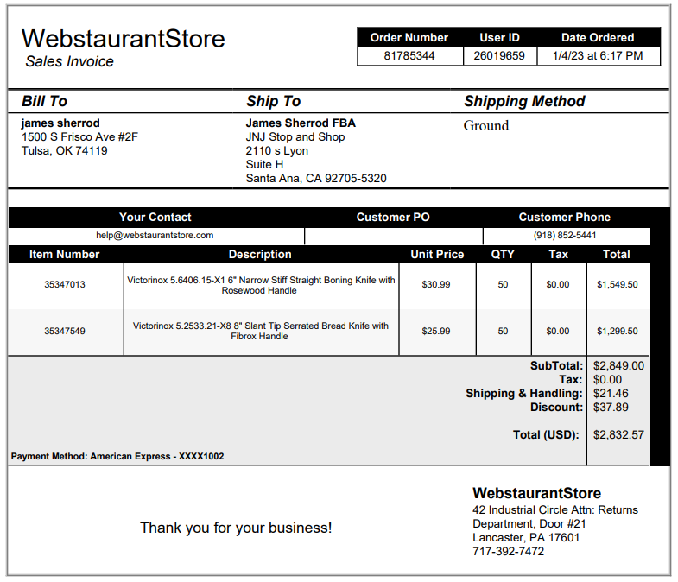Click Shipping & Handling value $21.46
Image resolution: width=678 pixels, height=582 pixels.
coord(611,394)
